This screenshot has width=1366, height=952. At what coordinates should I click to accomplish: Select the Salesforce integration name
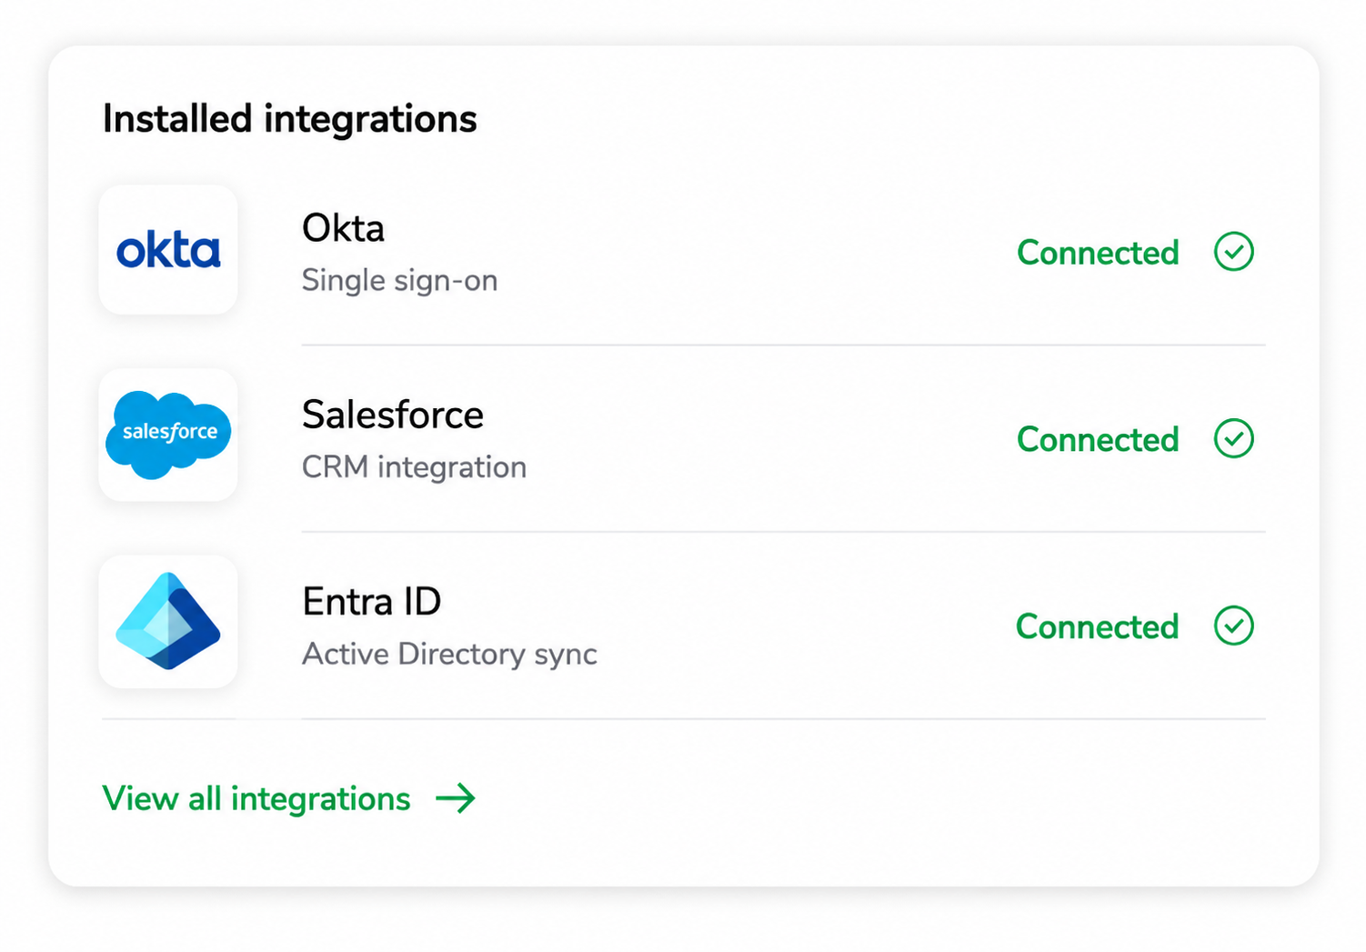click(x=393, y=415)
